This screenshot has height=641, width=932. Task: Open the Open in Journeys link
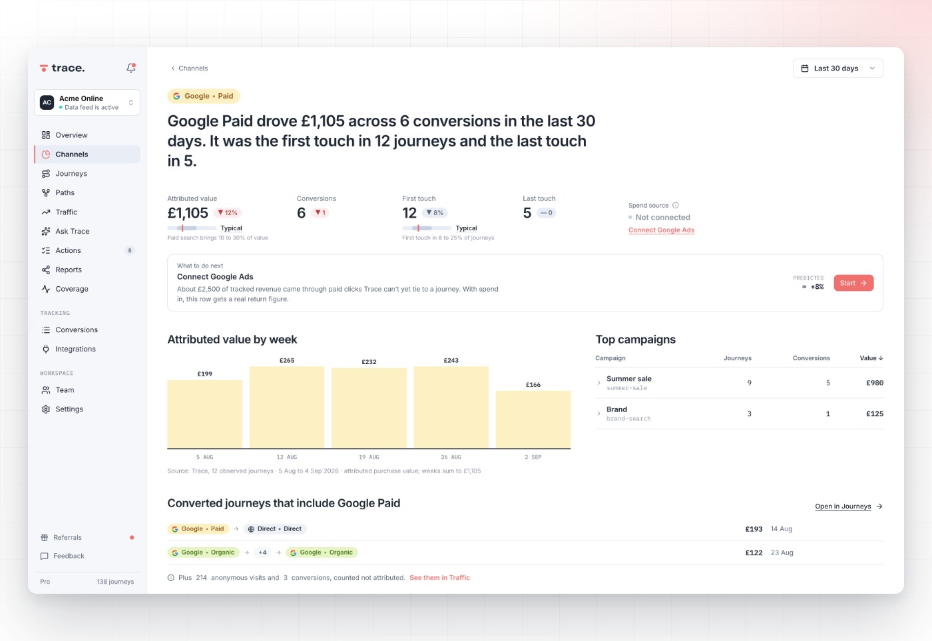[849, 507]
